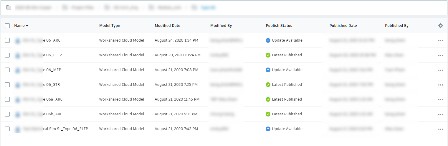Click the file icon of 06_STR model
Viewport: 448px width, 146px height.
pyautogui.click(x=18, y=85)
